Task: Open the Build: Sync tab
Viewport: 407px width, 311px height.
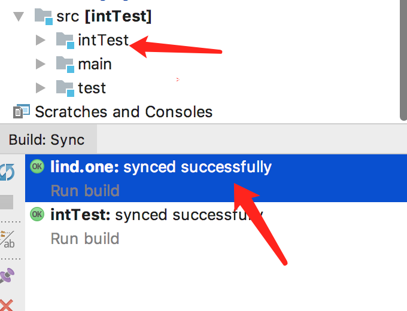Action: point(47,141)
